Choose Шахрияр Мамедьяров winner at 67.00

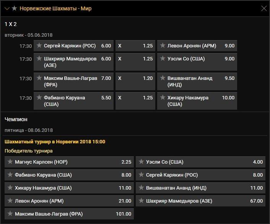pyautogui.click(x=200, y=201)
